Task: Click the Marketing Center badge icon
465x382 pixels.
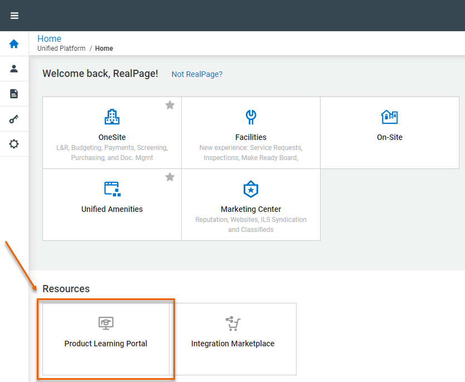Action: click(251, 189)
